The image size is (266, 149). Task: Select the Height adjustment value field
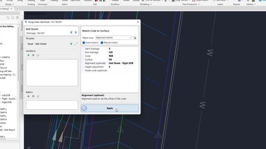[x=123, y=67]
